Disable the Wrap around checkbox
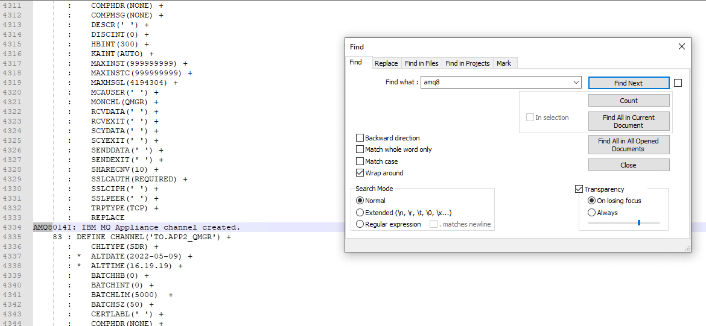Image resolution: width=706 pixels, height=326 pixels. (x=360, y=173)
